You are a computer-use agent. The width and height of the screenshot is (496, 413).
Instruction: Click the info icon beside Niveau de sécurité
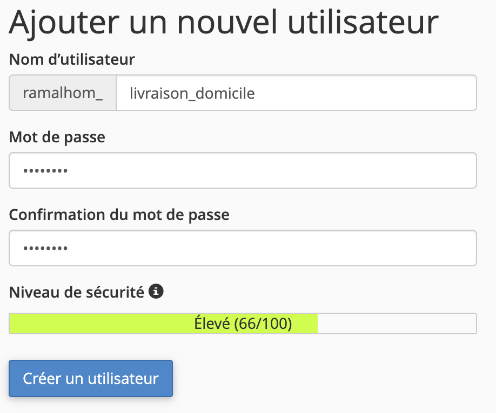(156, 292)
